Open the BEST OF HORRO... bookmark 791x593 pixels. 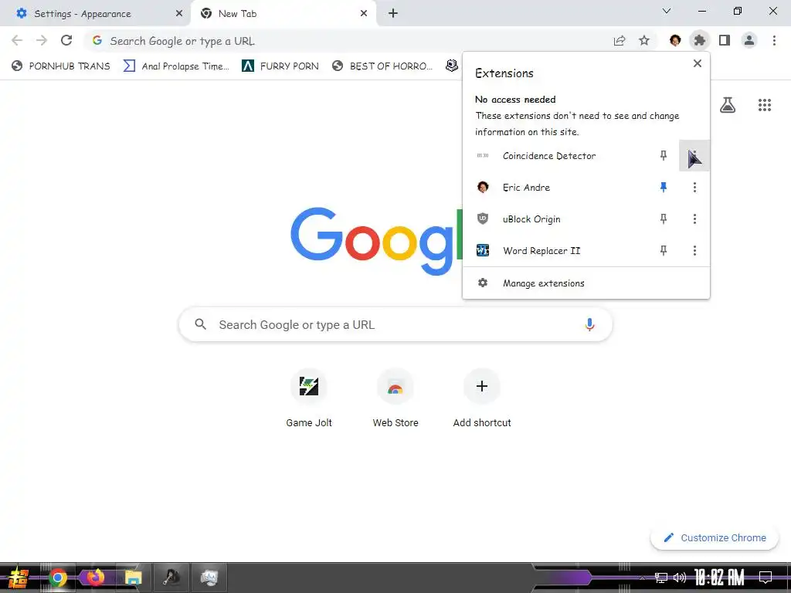382,66
